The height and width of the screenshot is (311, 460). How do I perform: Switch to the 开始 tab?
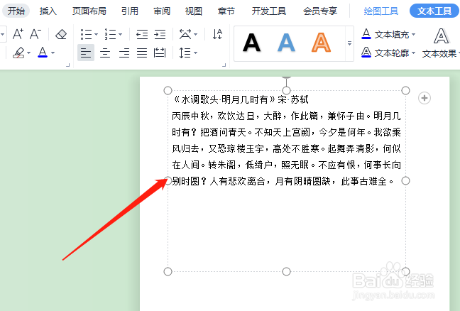16,11
